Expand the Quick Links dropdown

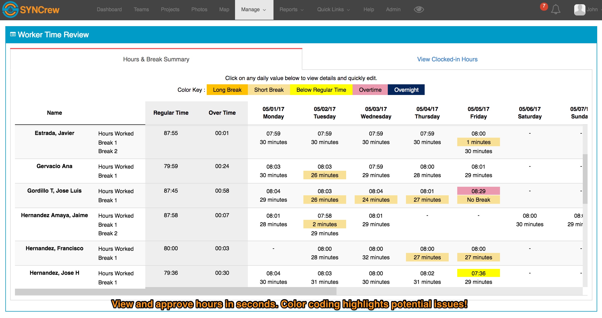333,10
